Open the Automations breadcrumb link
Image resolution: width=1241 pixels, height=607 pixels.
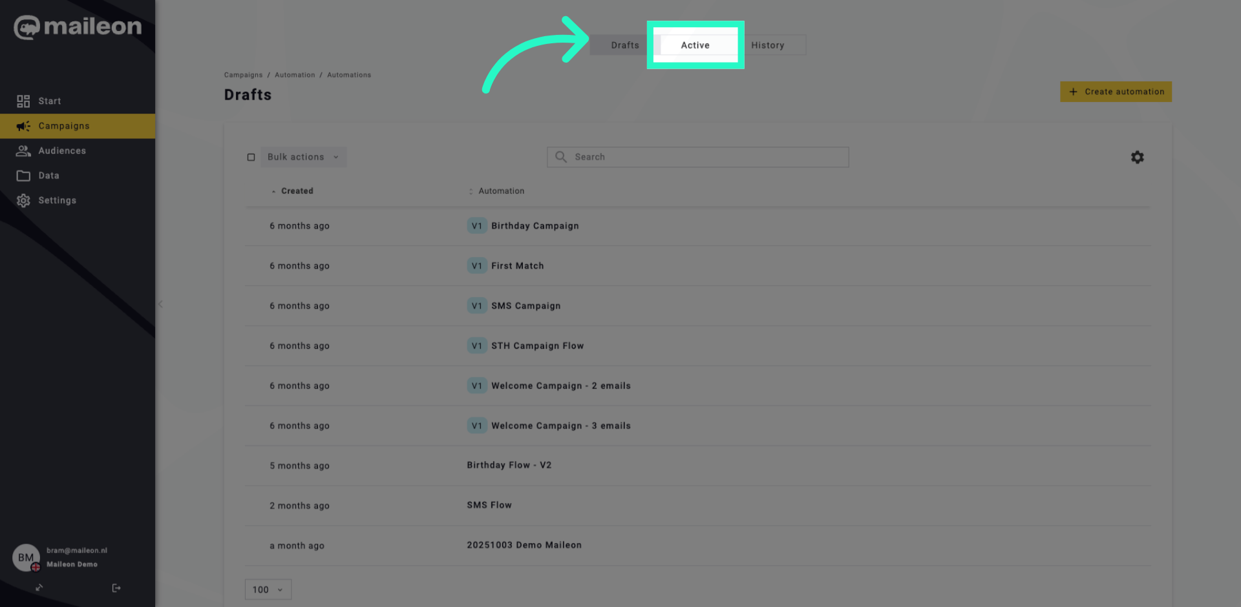(349, 74)
